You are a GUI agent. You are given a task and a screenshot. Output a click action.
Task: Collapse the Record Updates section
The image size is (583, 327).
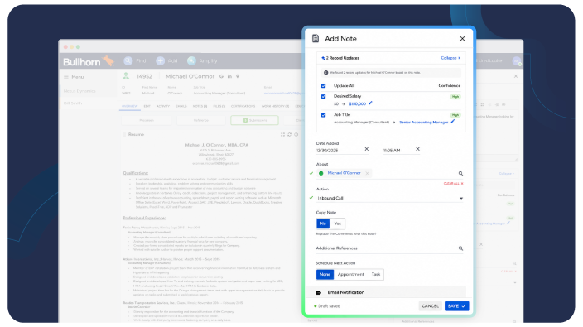[450, 58]
